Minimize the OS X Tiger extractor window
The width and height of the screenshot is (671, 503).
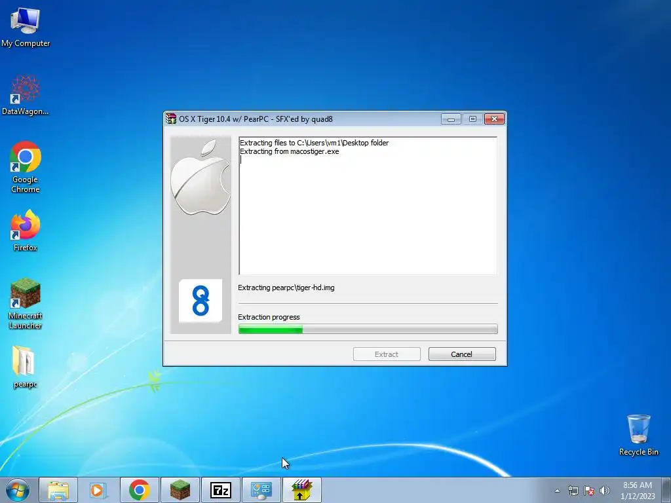pyautogui.click(x=451, y=119)
